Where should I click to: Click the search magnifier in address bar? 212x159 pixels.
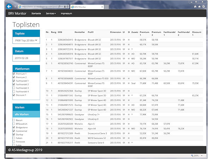[x=59, y=6]
